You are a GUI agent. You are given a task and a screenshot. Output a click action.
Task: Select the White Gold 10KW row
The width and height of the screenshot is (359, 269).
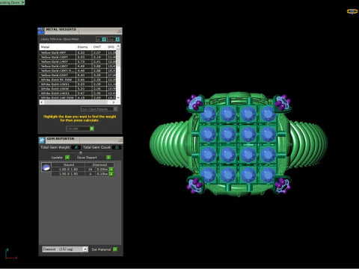pos(78,88)
